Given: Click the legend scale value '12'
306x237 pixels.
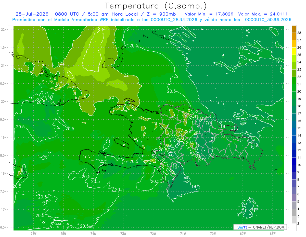Looking at the screenshot, I should [299, 150].
